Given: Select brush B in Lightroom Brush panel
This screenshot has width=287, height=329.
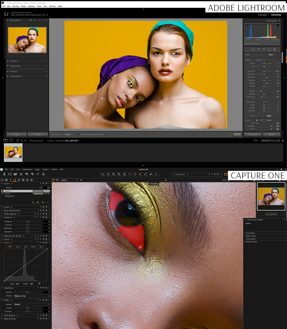Looking at the screenshot, I should click(261, 120).
